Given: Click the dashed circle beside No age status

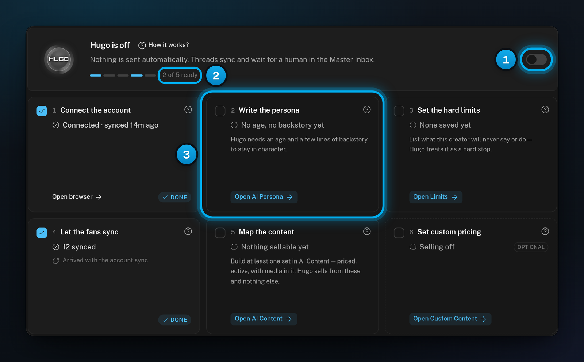Looking at the screenshot, I should pos(234,125).
